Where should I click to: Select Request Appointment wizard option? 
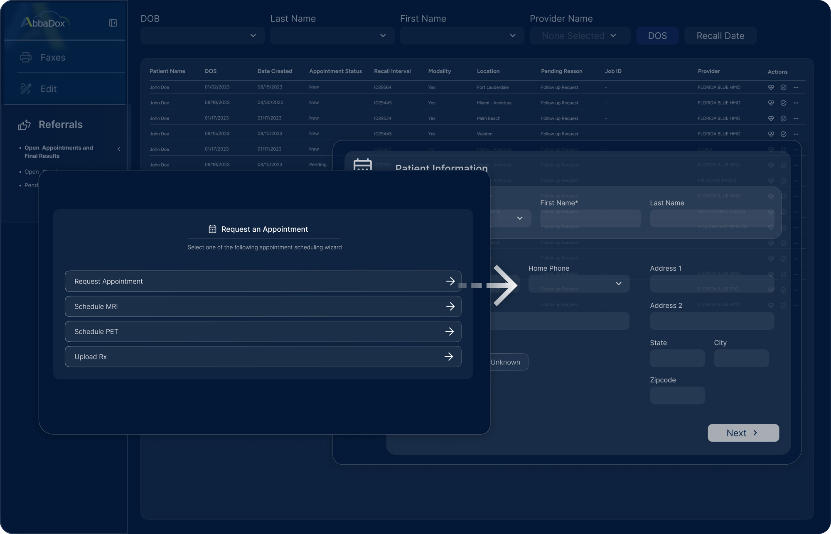(x=263, y=281)
